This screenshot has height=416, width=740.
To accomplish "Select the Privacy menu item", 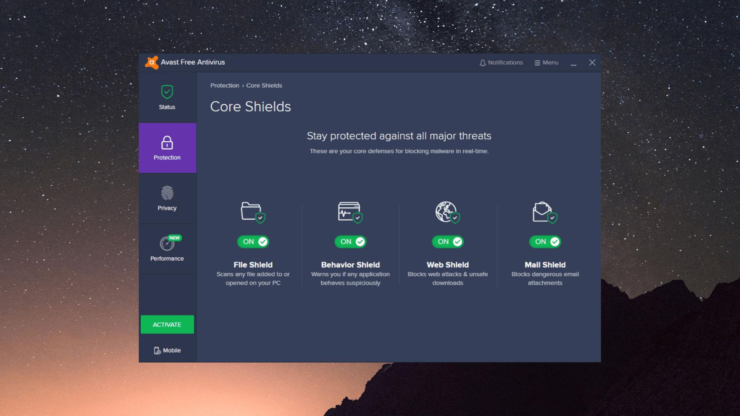I will point(167,197).
